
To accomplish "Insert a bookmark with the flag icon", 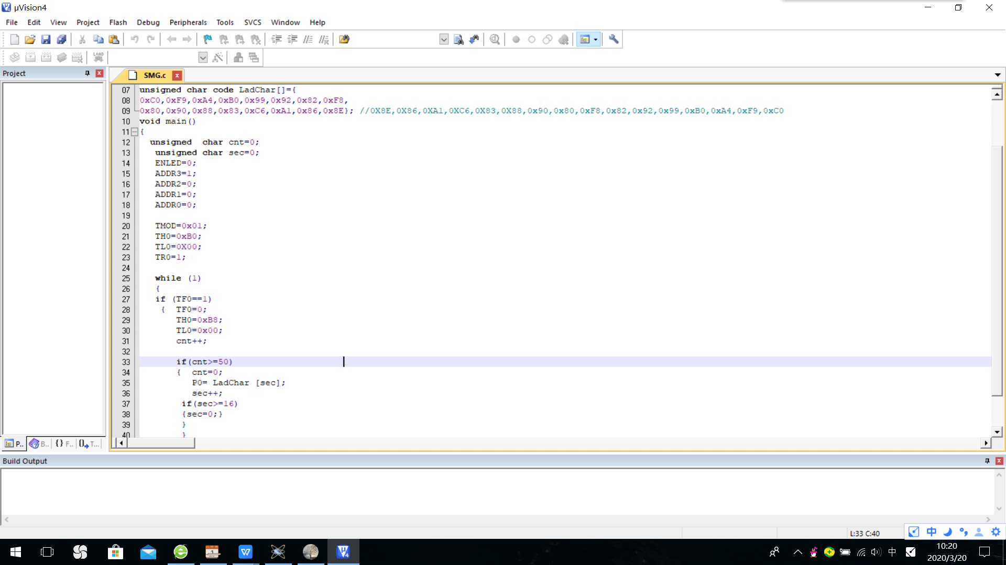I will pos(208,39).
